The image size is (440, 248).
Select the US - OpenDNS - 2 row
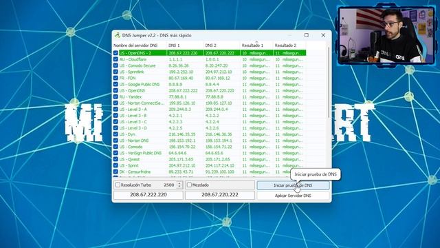tap(209, 53)
